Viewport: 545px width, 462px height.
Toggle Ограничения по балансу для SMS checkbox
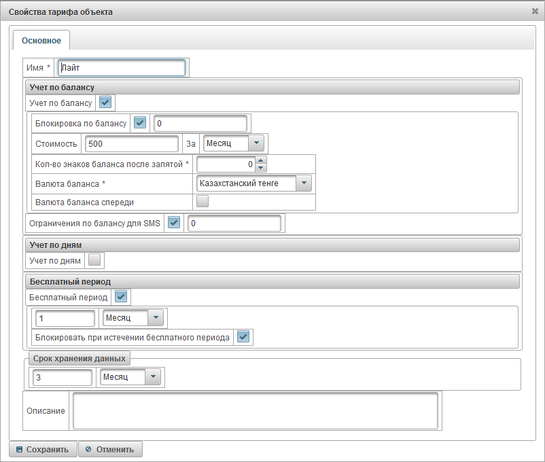174,223
